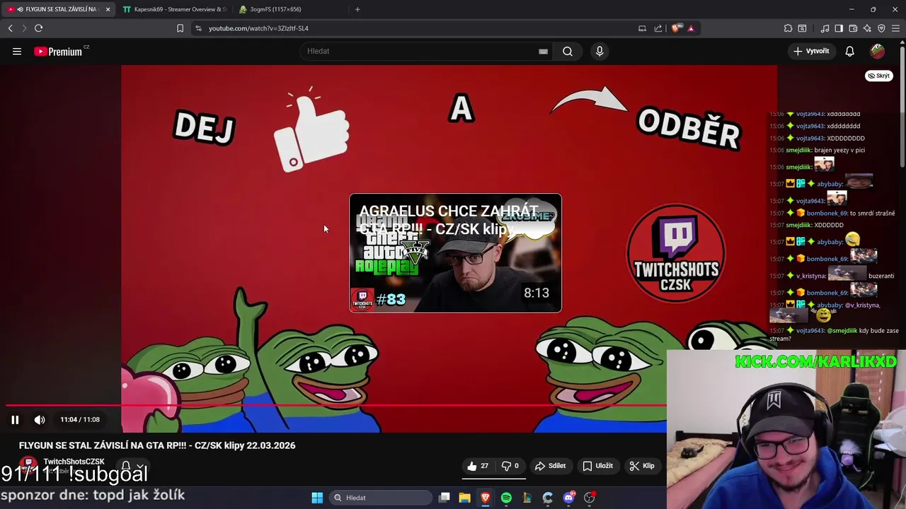Click into the YouTube Hledat search field
The image size is (906, 509).
pyautogui.click(x=425, y=51)
